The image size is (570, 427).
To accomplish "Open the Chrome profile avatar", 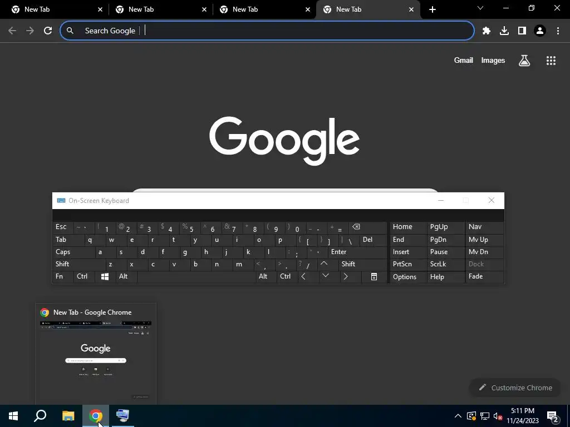I will pyautogui.click(x=540, y=31).
